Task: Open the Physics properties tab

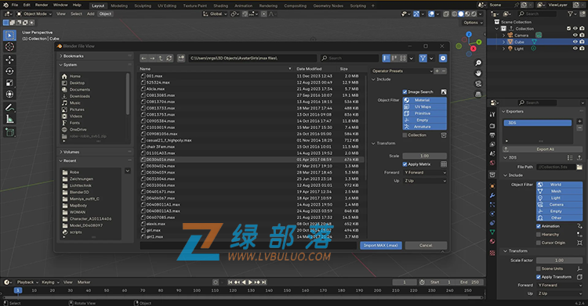Action: (492, 214)
